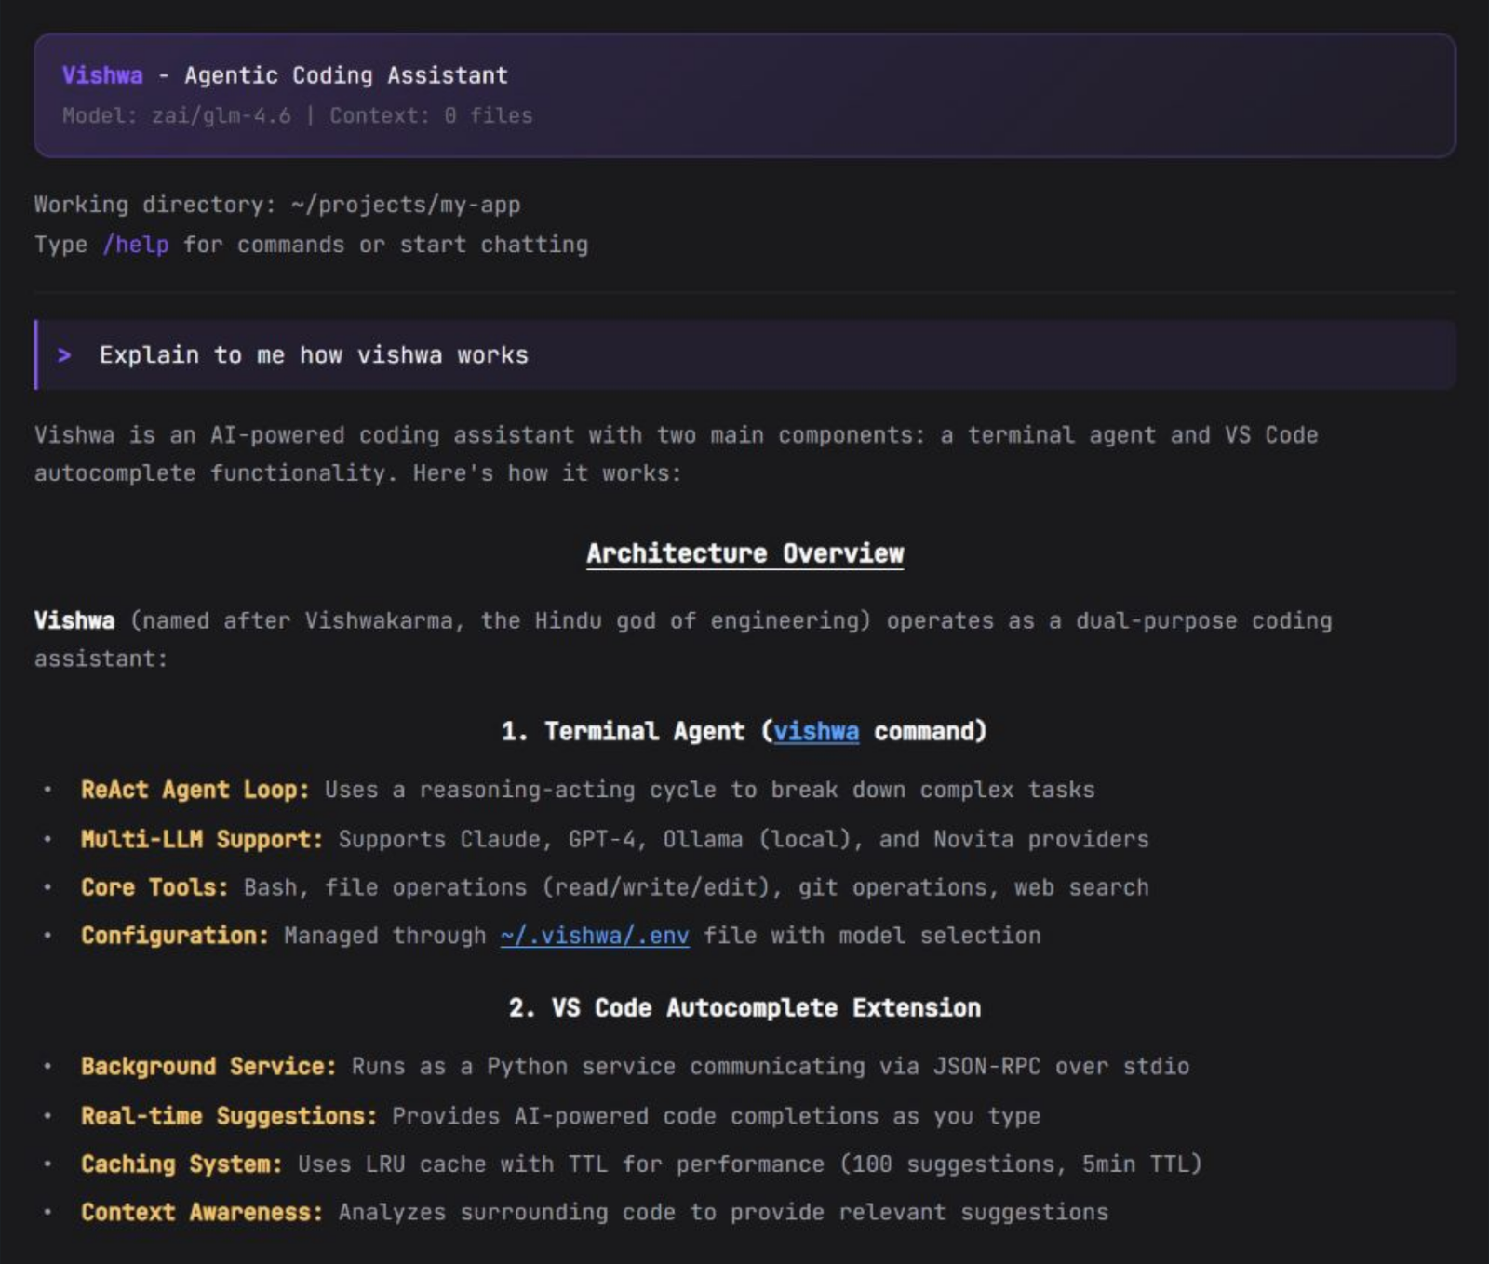1489x1264 pixels.
Task: Click the purple prompt chevron icon
Action: 64,355
